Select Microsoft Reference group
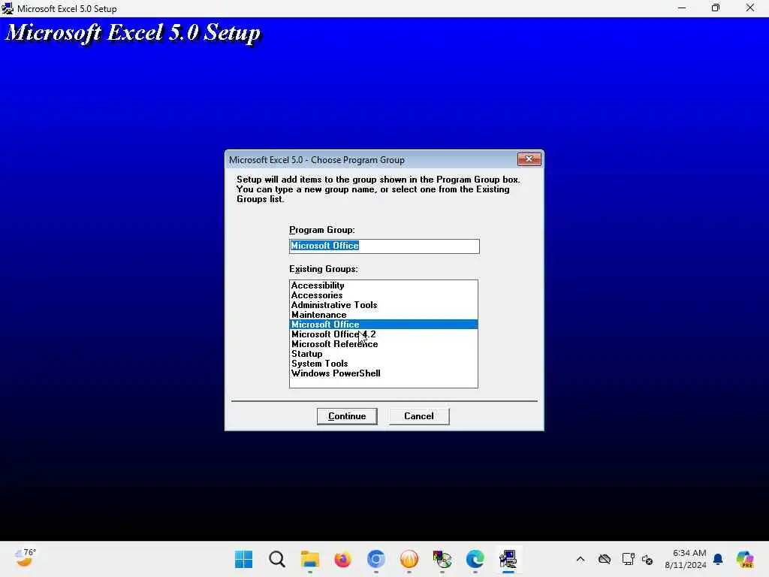This screenshot has width=769, height=577. tap(384, 344)
